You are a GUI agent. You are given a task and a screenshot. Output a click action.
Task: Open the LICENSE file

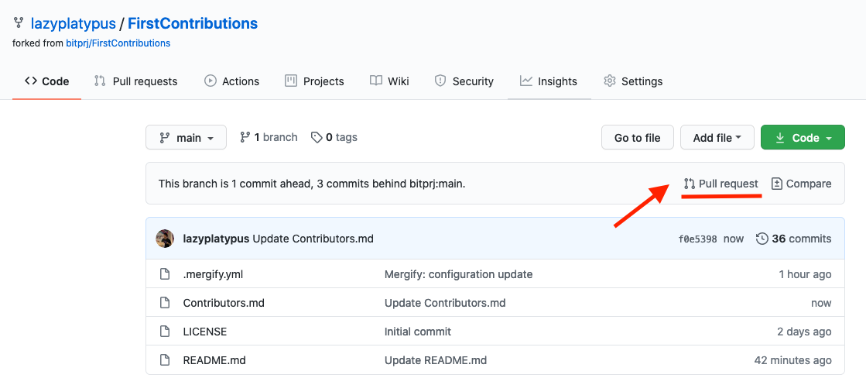205,332
